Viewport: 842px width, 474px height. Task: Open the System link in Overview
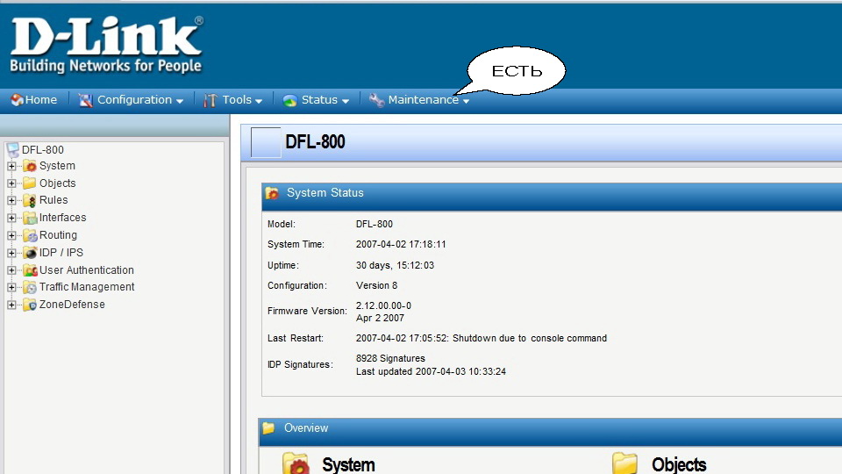point(348,465)
